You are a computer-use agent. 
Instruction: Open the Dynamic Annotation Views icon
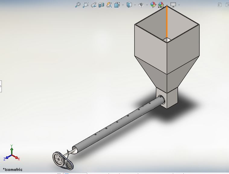[109, 5]
